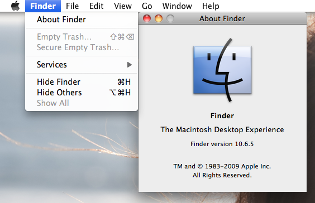This screenshot has height=203, width=315.
Task: Open the Apple menu
Action: tap(15, 6)
